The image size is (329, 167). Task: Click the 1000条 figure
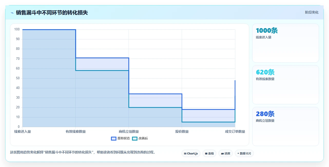click(x=267, y=30)
